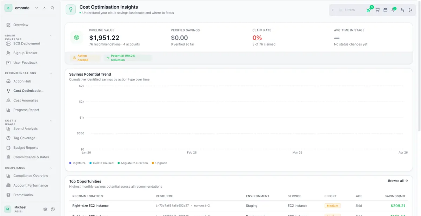Click the Signup Tracker user-plus icon

click(x=8, y=53)
